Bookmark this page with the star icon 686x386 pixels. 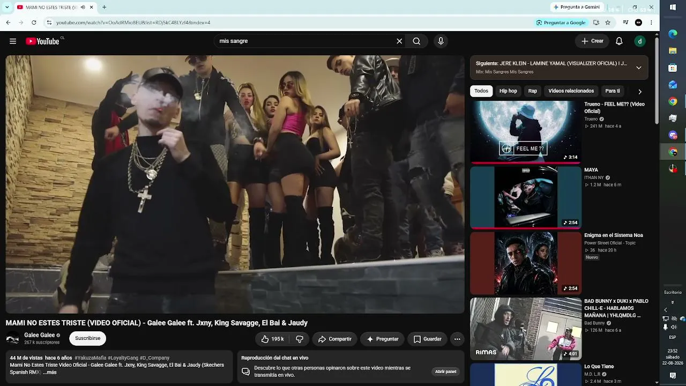click(x=608, y=23)
